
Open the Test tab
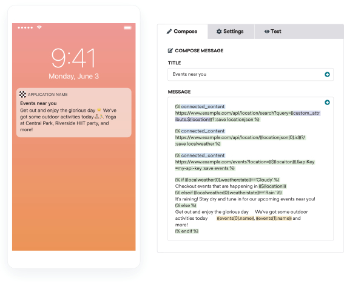coord(299,32)
